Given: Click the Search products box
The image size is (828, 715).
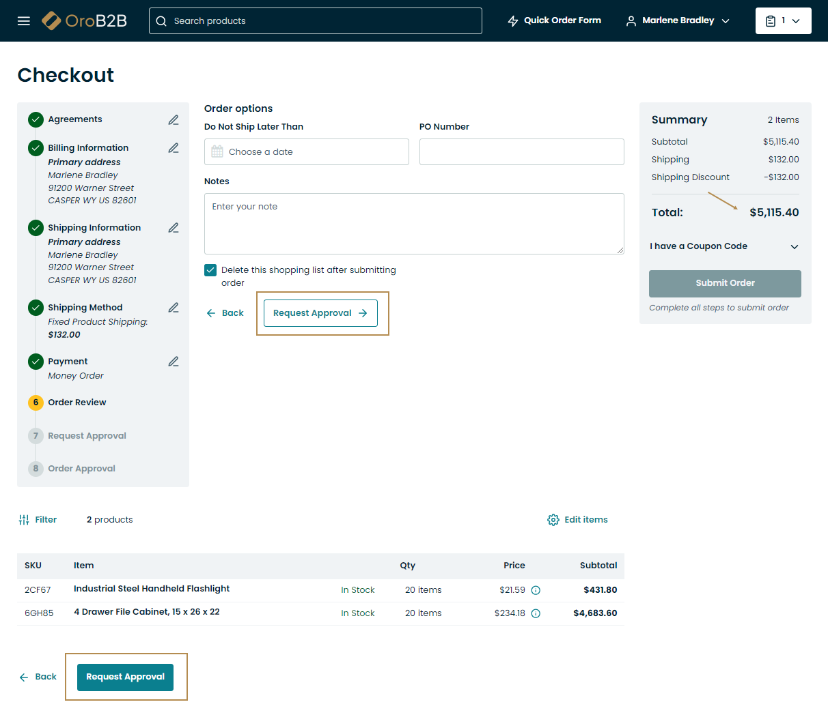Looking at the screenshot, I should coord(316,21).
